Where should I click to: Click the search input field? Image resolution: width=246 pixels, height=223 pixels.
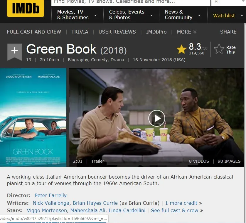point(131,2)
